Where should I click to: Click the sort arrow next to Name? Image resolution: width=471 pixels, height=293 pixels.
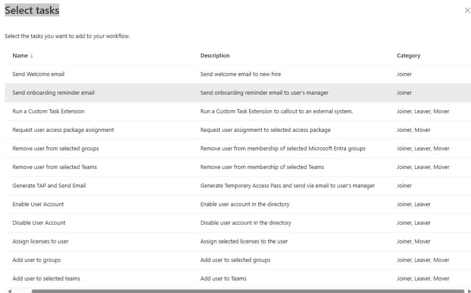32,56
